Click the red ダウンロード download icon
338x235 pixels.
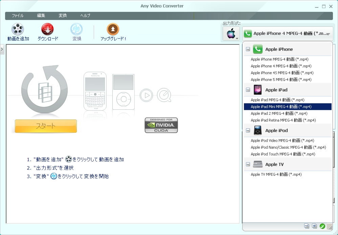[x=47, y=29]
